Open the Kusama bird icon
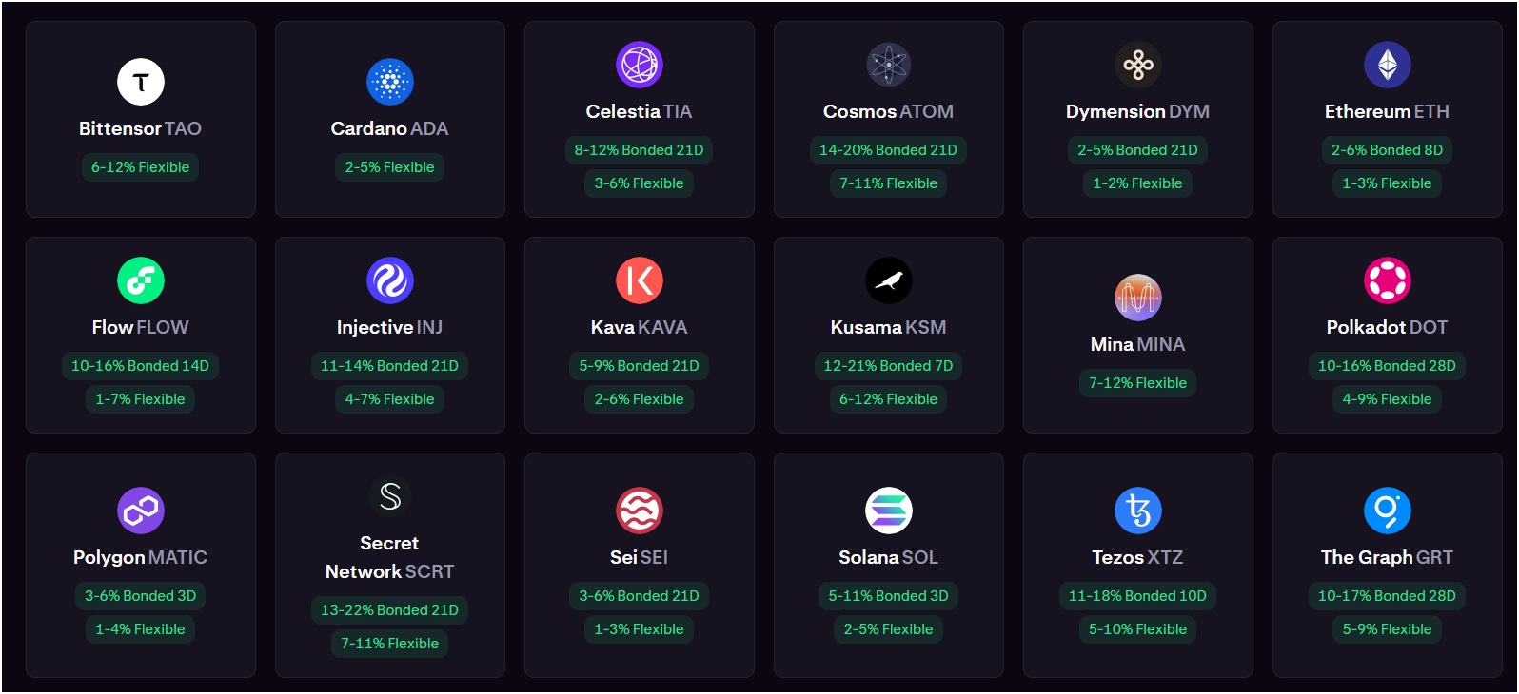Viewport: 1519px width, 694px height. pos(889,280)
